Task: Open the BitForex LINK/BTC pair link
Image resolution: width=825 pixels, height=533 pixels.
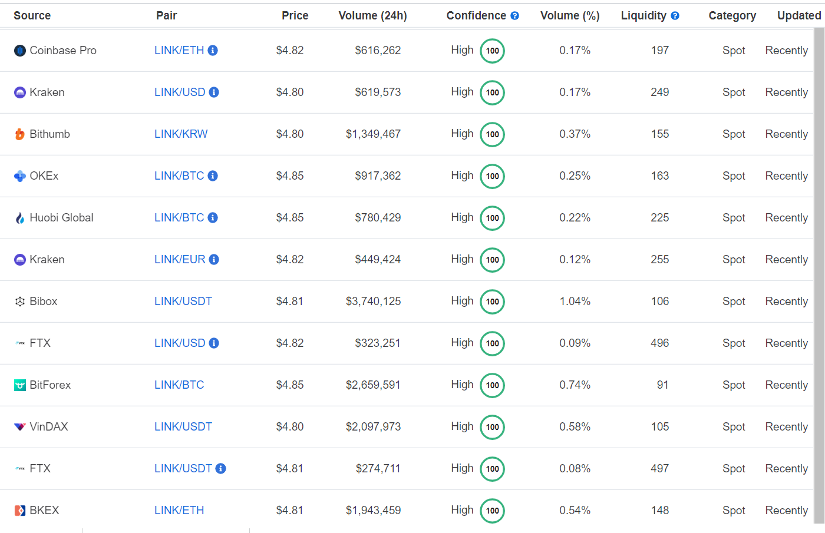Action: 179,385
